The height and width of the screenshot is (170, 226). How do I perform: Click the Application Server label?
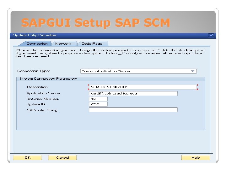point(44,93)
